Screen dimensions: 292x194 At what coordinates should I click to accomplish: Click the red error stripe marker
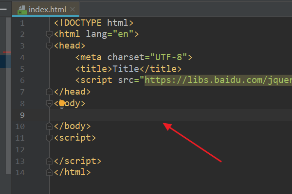click(x=7, y=52)
